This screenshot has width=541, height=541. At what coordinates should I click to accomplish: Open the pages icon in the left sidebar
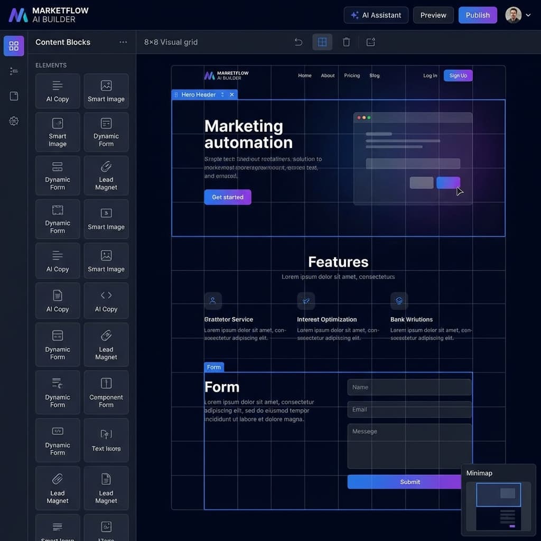point(14,96)
